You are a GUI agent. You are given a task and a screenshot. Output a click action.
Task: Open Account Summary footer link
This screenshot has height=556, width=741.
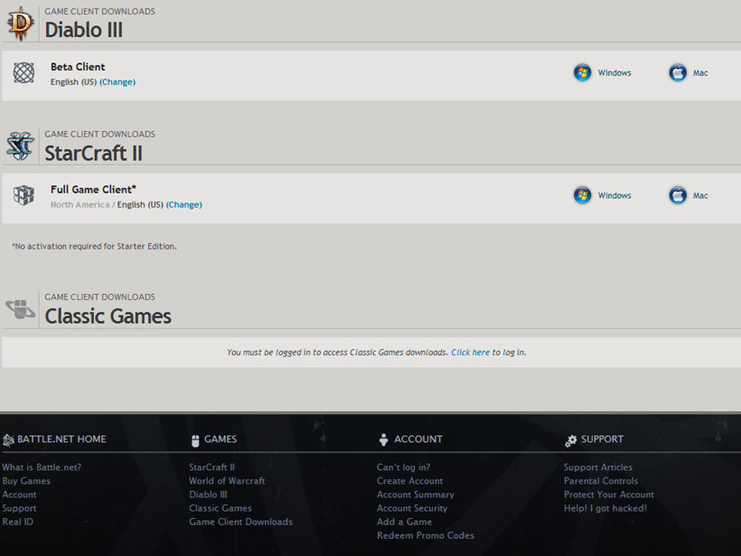point(416,494)
